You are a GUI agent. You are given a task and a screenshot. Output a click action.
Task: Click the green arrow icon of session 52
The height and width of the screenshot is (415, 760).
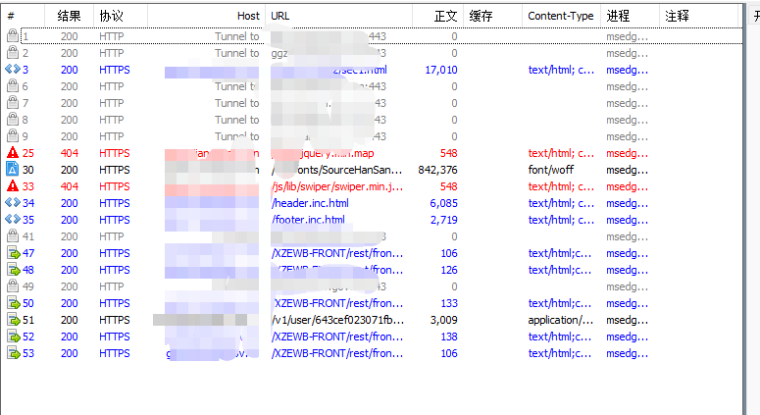[x=14, y=337]
